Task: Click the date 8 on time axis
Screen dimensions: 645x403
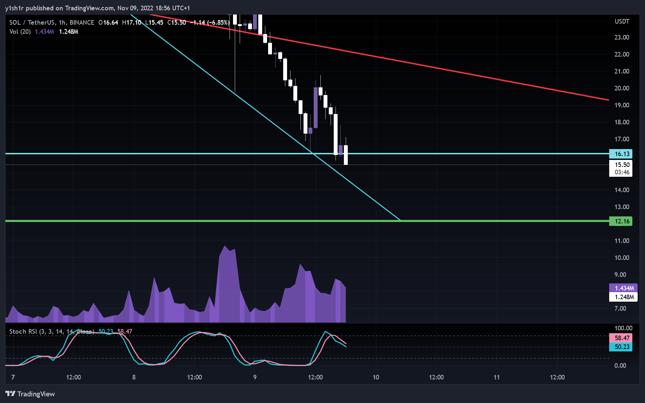Action: 134,377
